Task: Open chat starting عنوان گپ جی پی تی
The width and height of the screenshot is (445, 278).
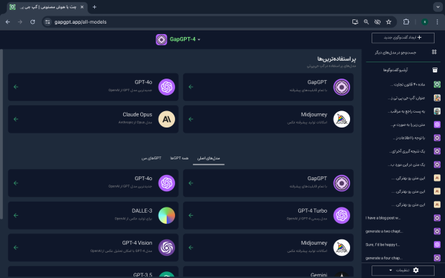Action: pyautogui.click(x=403, y=98)
